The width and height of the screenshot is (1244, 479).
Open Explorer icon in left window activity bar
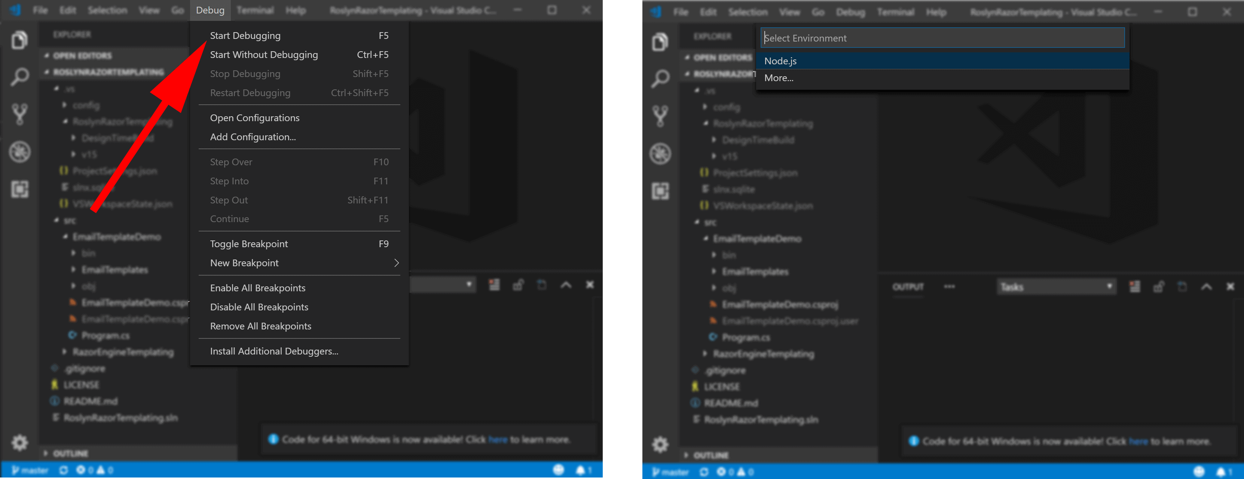[19, 40]
